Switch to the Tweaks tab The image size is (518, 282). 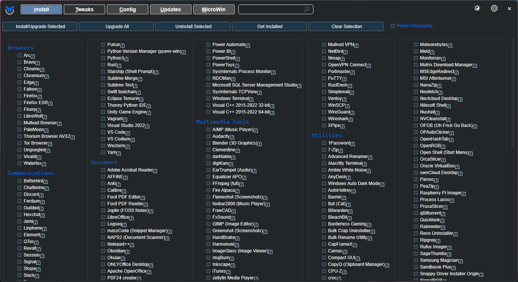[x=84, y=9]
